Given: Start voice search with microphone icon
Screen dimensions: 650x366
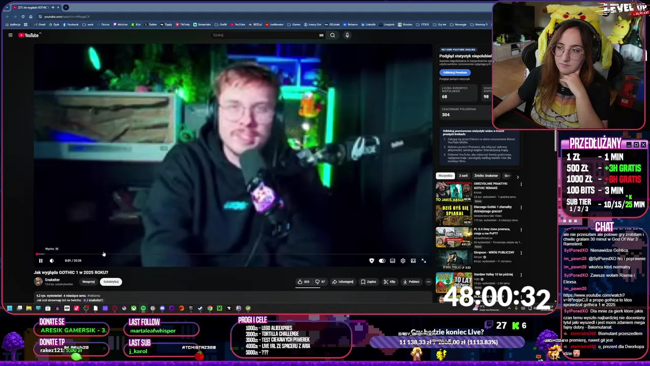Looking at the screenshot, I should click(x=347, y=35).
